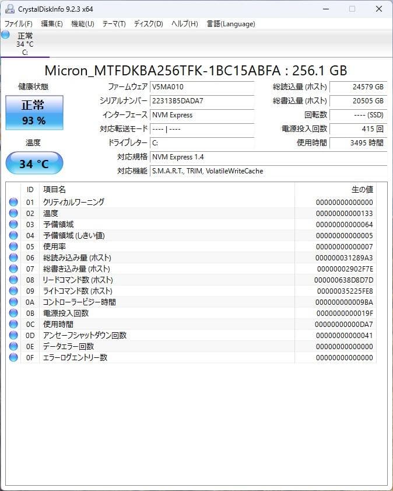Select the C: drive status orb in disk tab

(6, 34)
